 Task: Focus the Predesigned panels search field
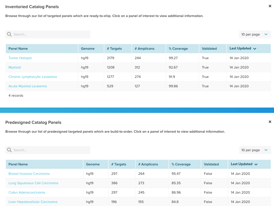[x=48, y=150]
